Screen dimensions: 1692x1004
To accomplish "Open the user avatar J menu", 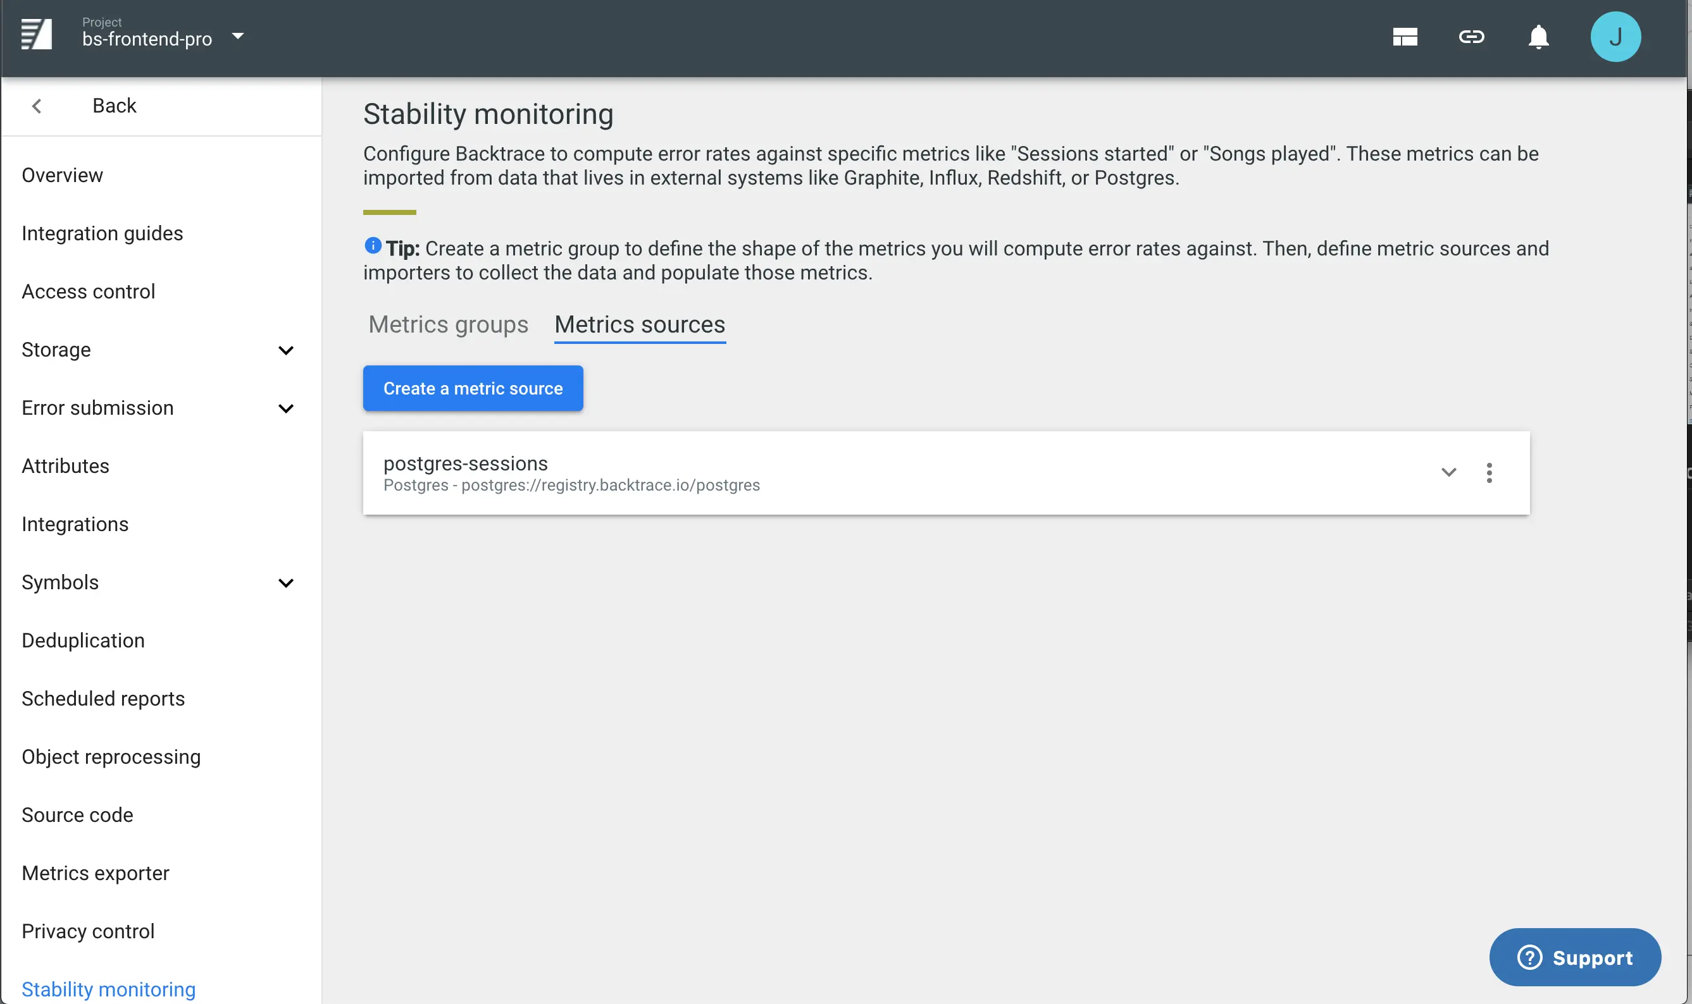I will (1615, 37).
